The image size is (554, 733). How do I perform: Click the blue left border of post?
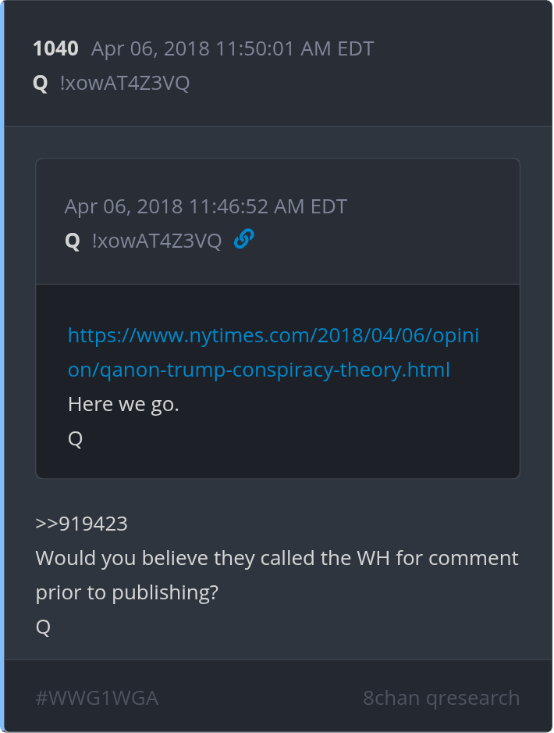2,366
